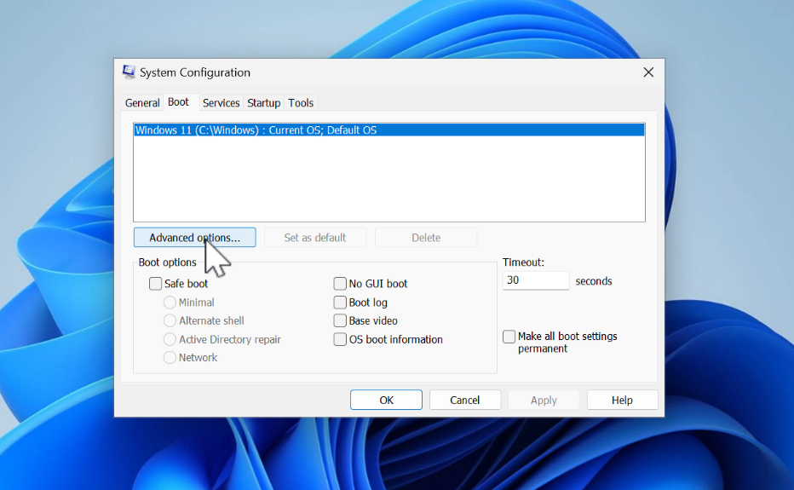This screenshot has width=794, height=490.
Task: Click the Boot options group label
Action: pos(167,262)
